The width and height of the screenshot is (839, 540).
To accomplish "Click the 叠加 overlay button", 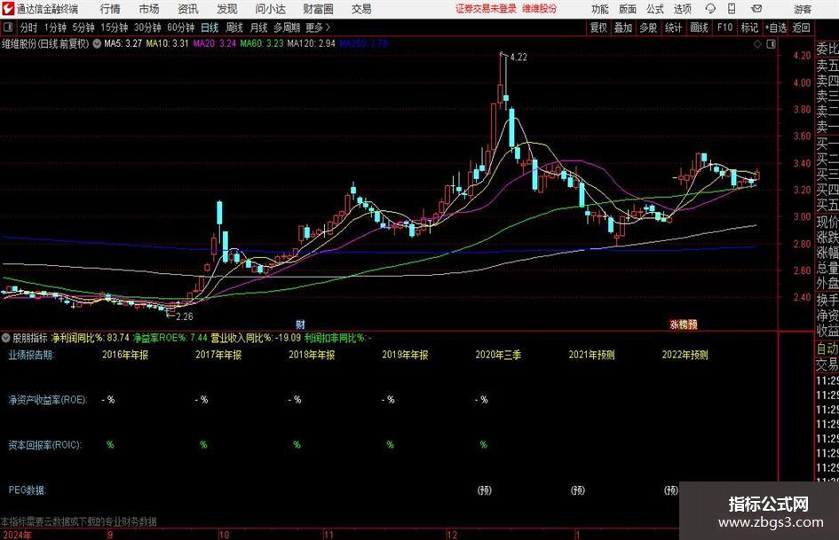I will pos(623,27).
